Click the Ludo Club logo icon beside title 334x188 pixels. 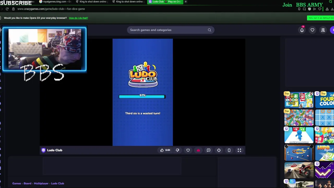point(44,150)
